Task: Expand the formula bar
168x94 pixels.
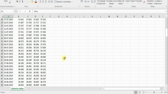Action: 166,11
